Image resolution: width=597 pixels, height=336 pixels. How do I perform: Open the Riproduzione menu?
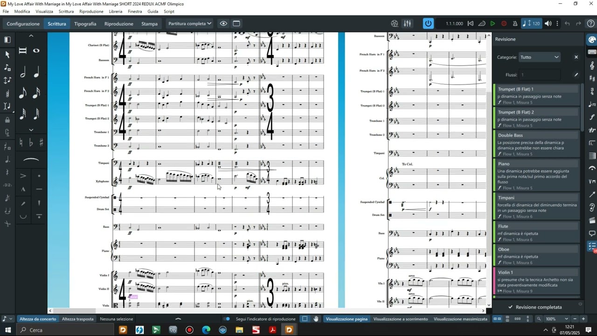[91, 11]
